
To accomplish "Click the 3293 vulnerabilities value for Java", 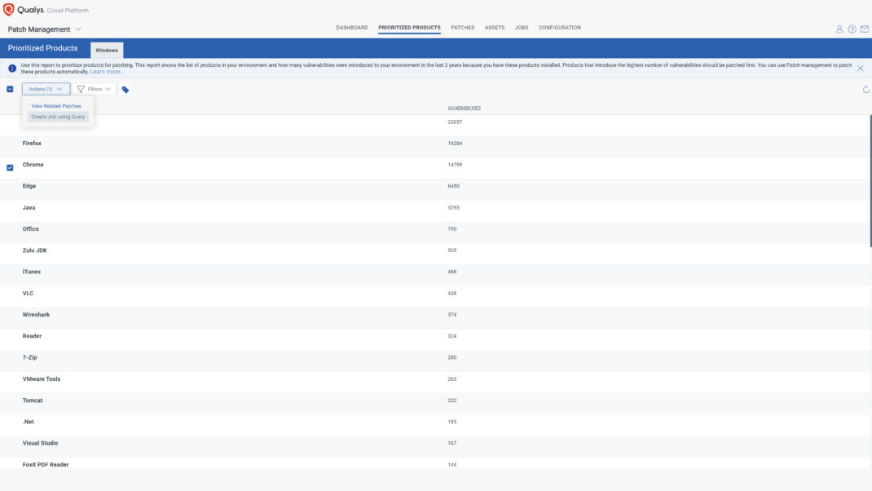I will pos(453,208).
